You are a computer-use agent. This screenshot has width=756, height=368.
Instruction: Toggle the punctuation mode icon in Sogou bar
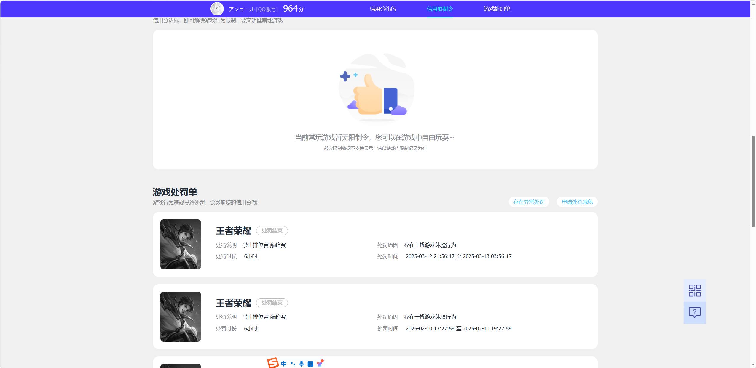[x=293, y=364]
